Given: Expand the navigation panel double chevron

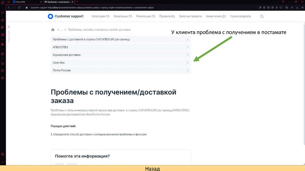Looking at the screenshot, I should coord(9,27).
